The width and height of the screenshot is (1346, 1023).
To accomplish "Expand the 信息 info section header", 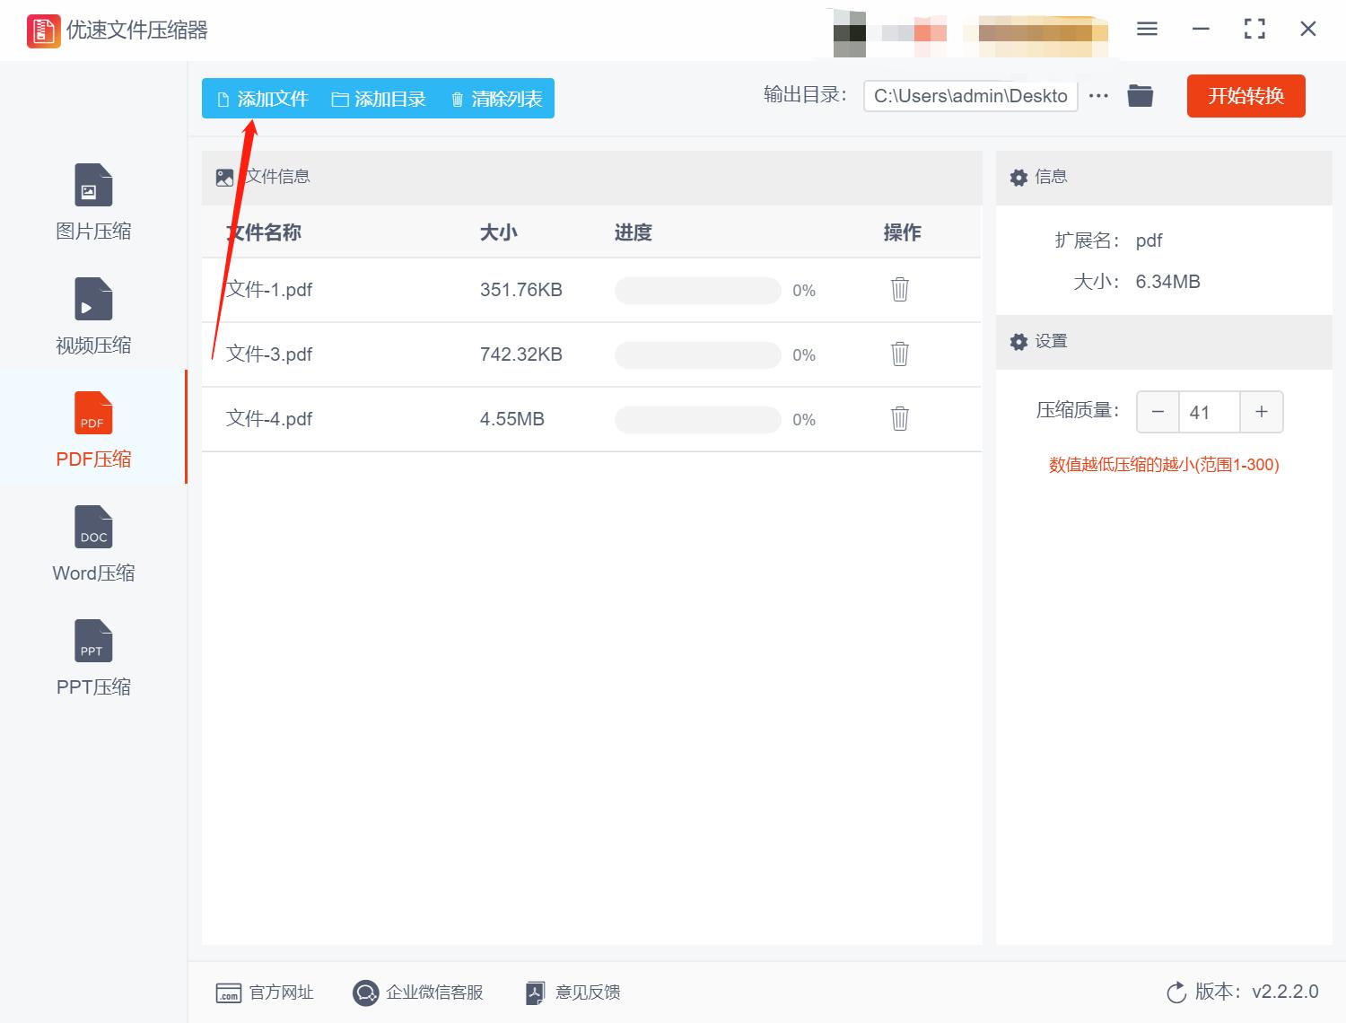I will point(1052,177).
